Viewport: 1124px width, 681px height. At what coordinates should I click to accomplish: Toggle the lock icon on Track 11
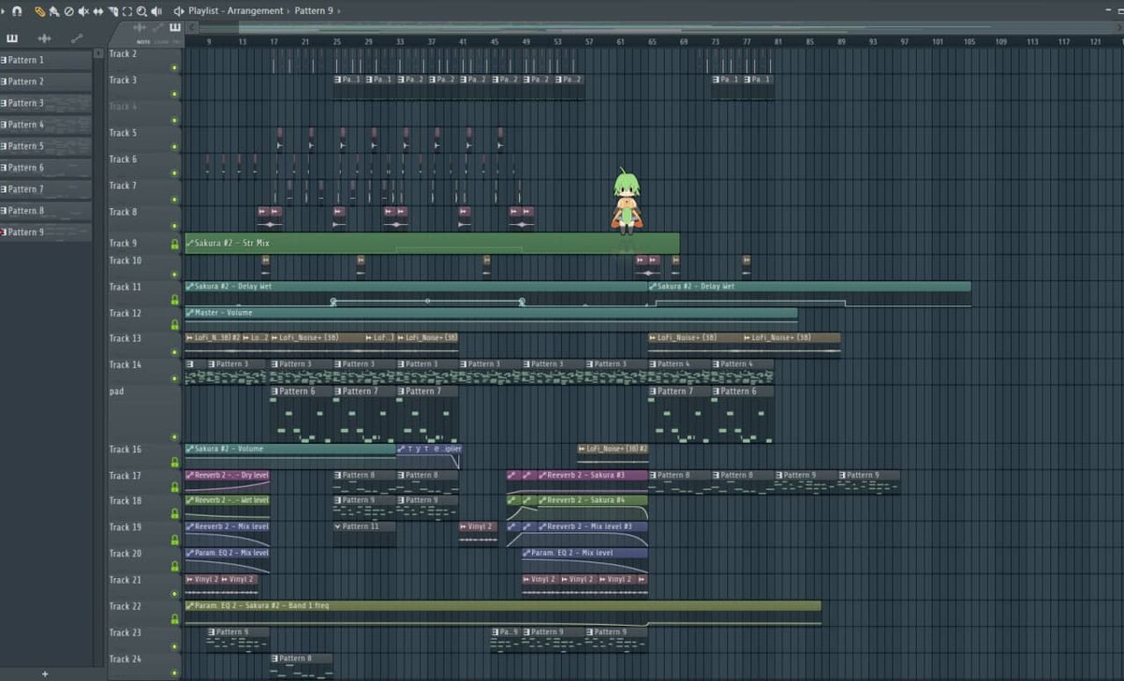tap(174, 300)
